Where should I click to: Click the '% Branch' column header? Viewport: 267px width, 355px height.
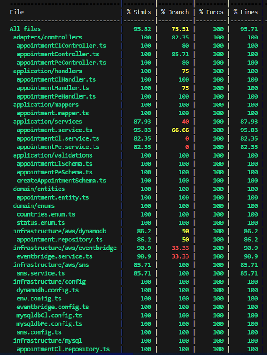(x=175, y=12)
